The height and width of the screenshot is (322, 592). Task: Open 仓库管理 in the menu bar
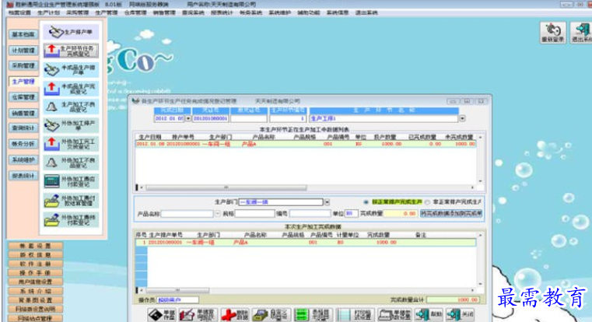[135, 12]
